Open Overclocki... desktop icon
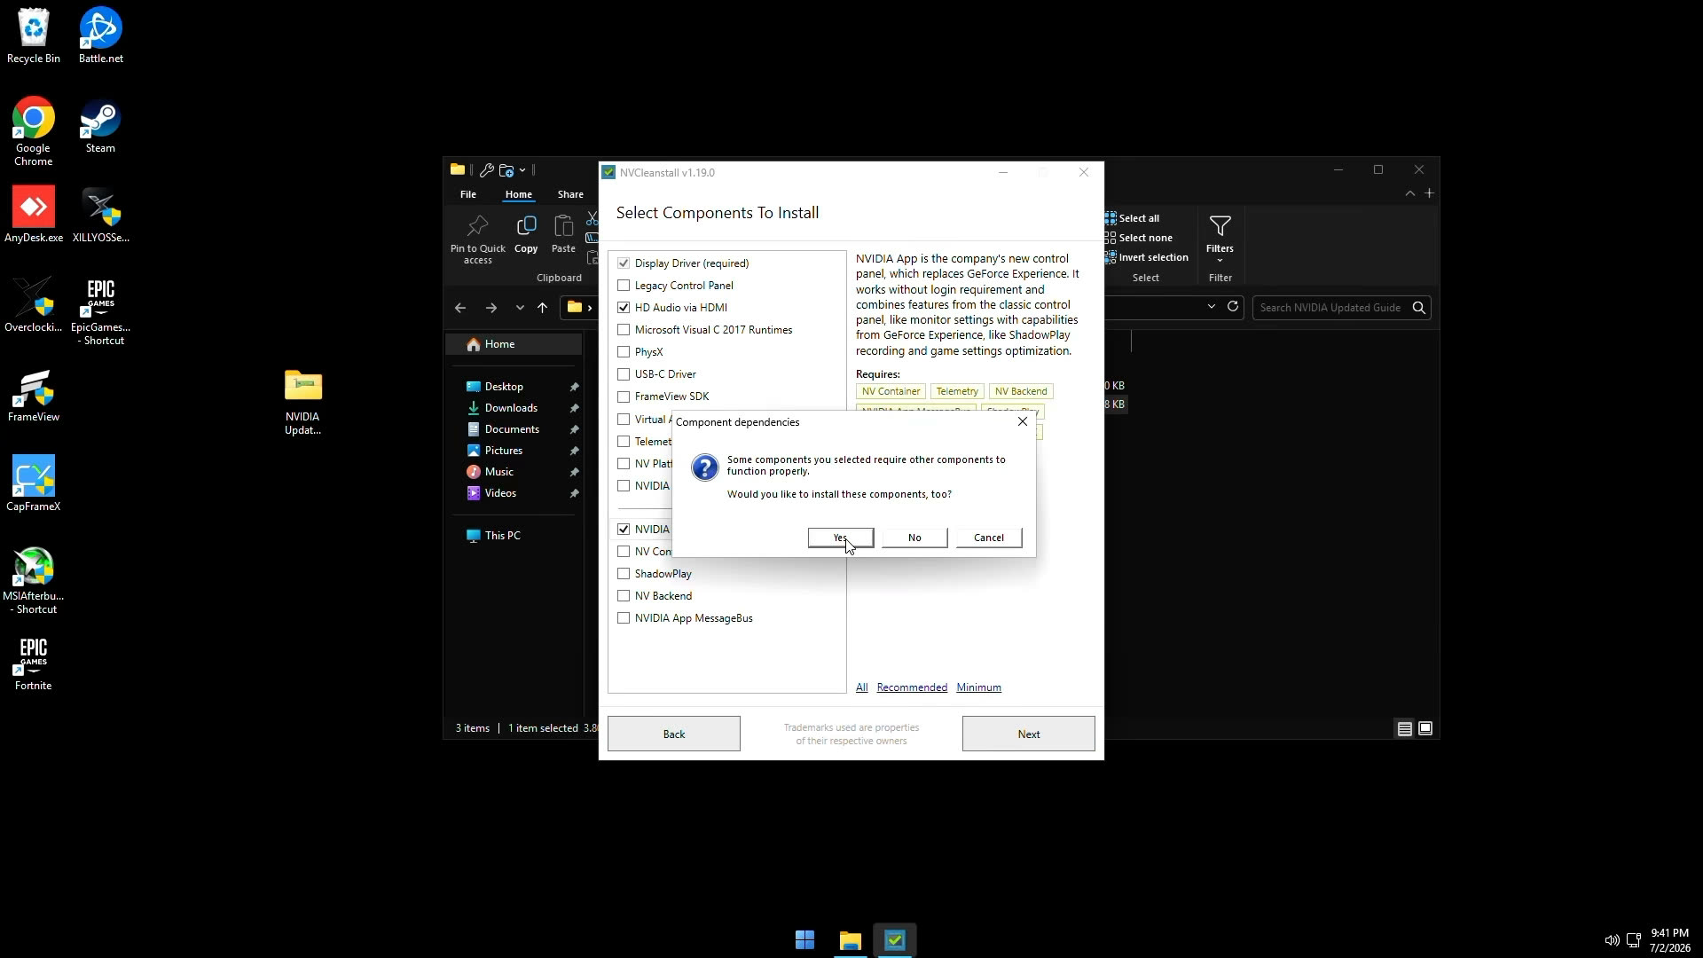 (x=34, y=304)
